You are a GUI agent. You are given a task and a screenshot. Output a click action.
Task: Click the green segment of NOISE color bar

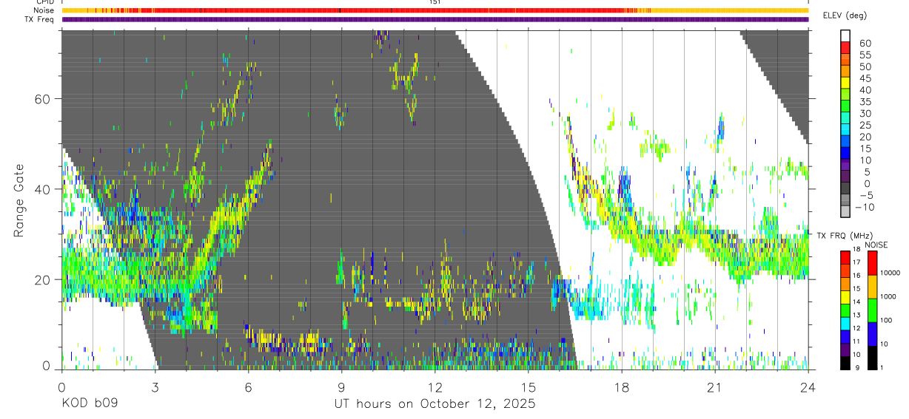coord(872,310)
